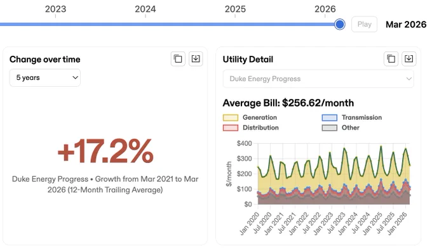Click the Mar 2026 date label
The width and height of the screenshot is (432, 251).
[406, 25]
